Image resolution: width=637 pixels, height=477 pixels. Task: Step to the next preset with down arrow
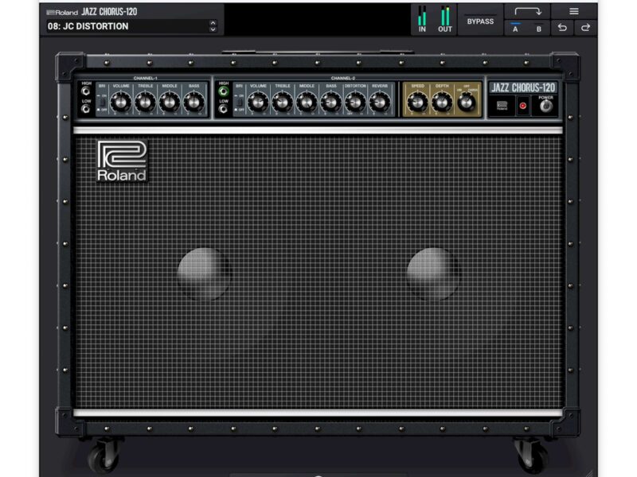pos(213,30)
